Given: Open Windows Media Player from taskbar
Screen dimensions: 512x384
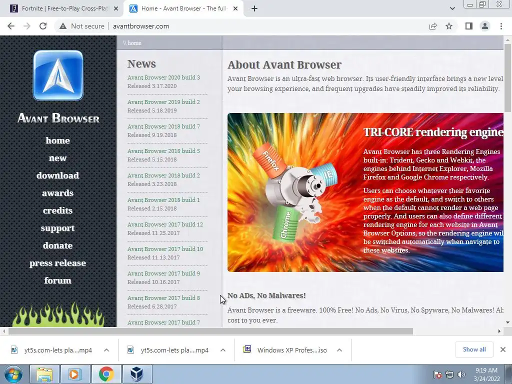Looking at the screenshot, I should [74, 374].
